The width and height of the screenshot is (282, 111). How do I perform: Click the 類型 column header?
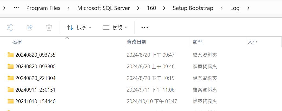pos(197,42)
